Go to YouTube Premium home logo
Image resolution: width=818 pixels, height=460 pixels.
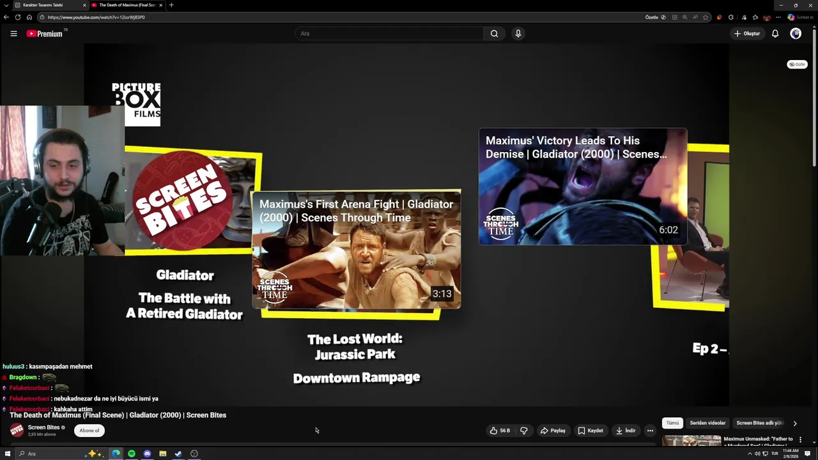tap(45, 33)
